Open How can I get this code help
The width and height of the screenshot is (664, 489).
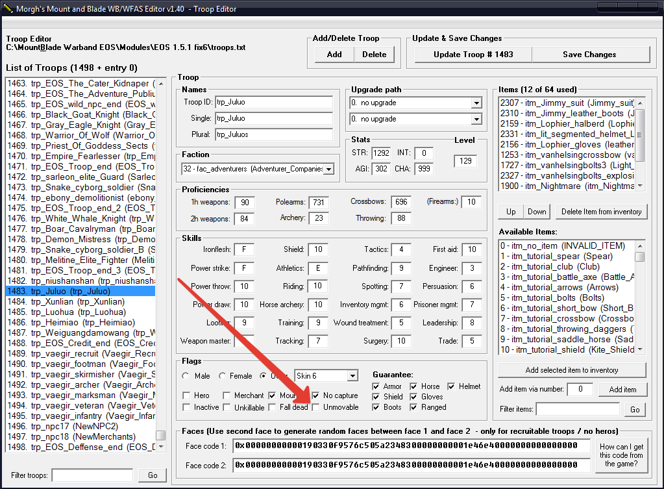pos(621,455)
